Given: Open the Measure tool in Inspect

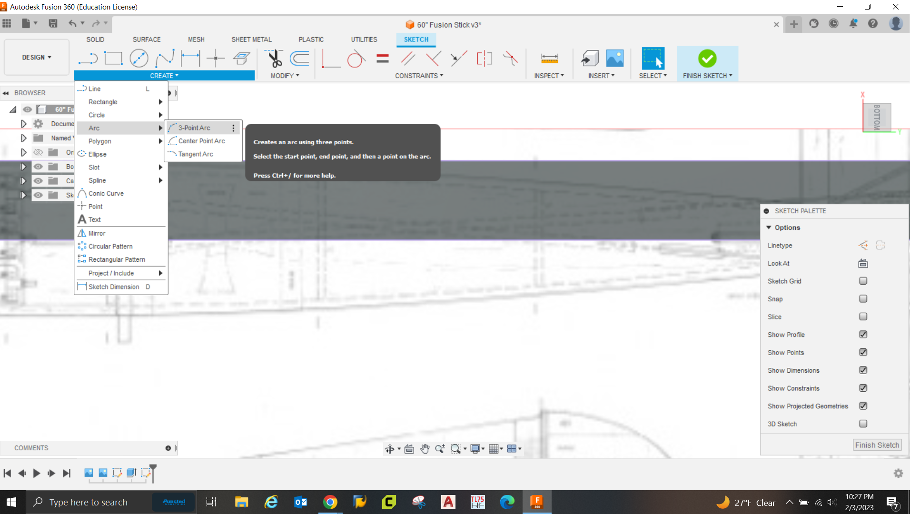Looking at the screenshot, I should pos(549,59).
